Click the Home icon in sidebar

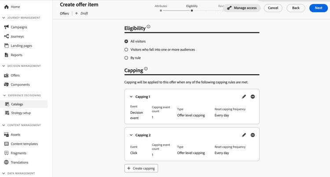click(7, 7)
